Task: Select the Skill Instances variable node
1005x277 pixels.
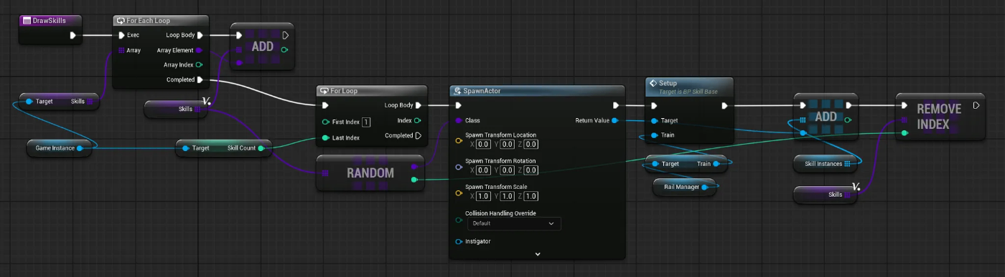Action: 826,164
